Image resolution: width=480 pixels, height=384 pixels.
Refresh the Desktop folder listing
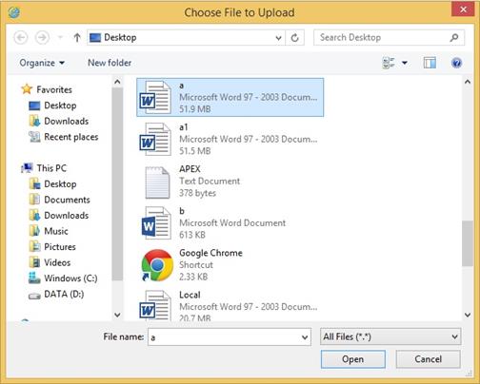coord(294,38)
